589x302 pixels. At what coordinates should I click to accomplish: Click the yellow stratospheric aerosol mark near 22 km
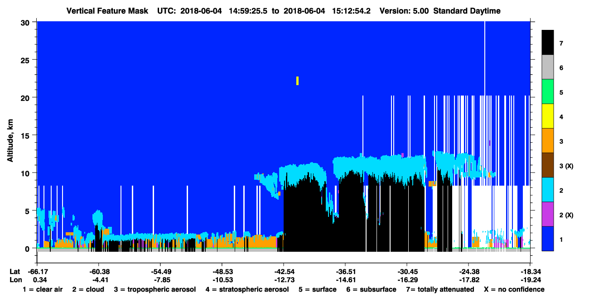tap(297, 81)
